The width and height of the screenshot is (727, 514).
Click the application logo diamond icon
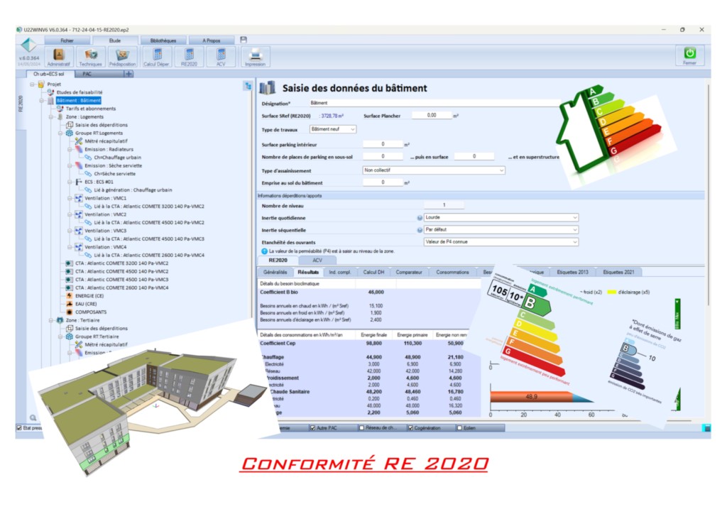[x=28, y=45]
